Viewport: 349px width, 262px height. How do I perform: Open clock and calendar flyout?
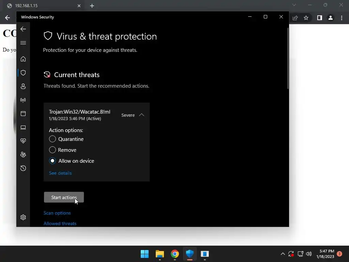click(x=325, y=254)
